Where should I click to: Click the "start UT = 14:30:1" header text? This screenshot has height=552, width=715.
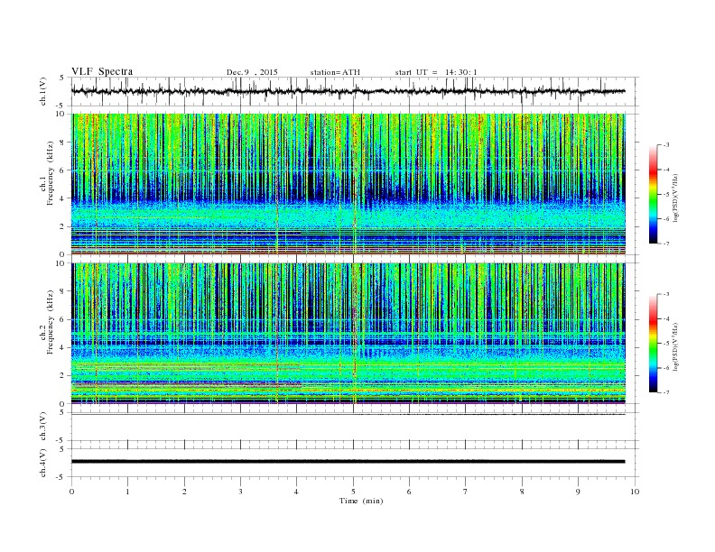(x=436, y=72)
